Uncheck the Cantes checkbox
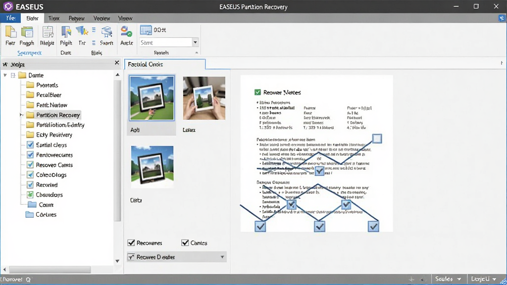The image size is (507, 285). (x=185, y=242)
